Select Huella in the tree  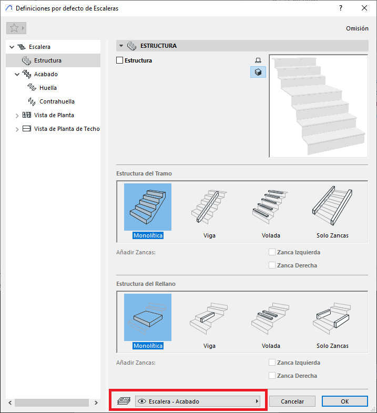pos(47,88)
